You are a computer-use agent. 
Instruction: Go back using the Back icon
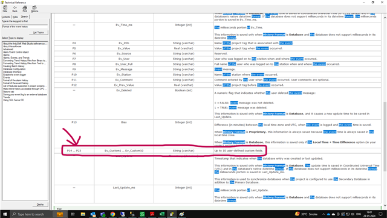pyautogui.click(x=15, y=9)
